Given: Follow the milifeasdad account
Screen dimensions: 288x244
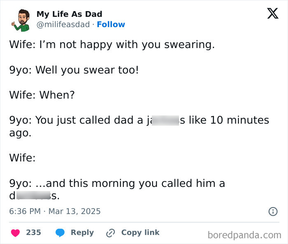Looking at the screenshot, I should point(111,25).
